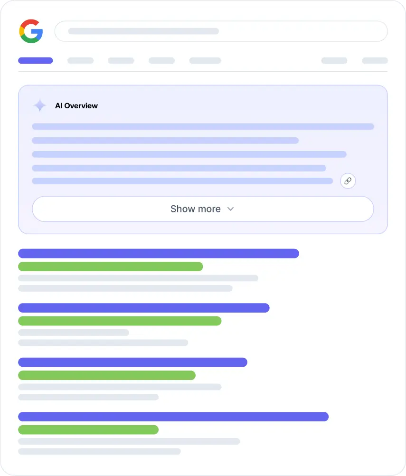Click the Google logo
This screenshot has width=406, height=476.
pyautogui.click(x=31, y=31)
